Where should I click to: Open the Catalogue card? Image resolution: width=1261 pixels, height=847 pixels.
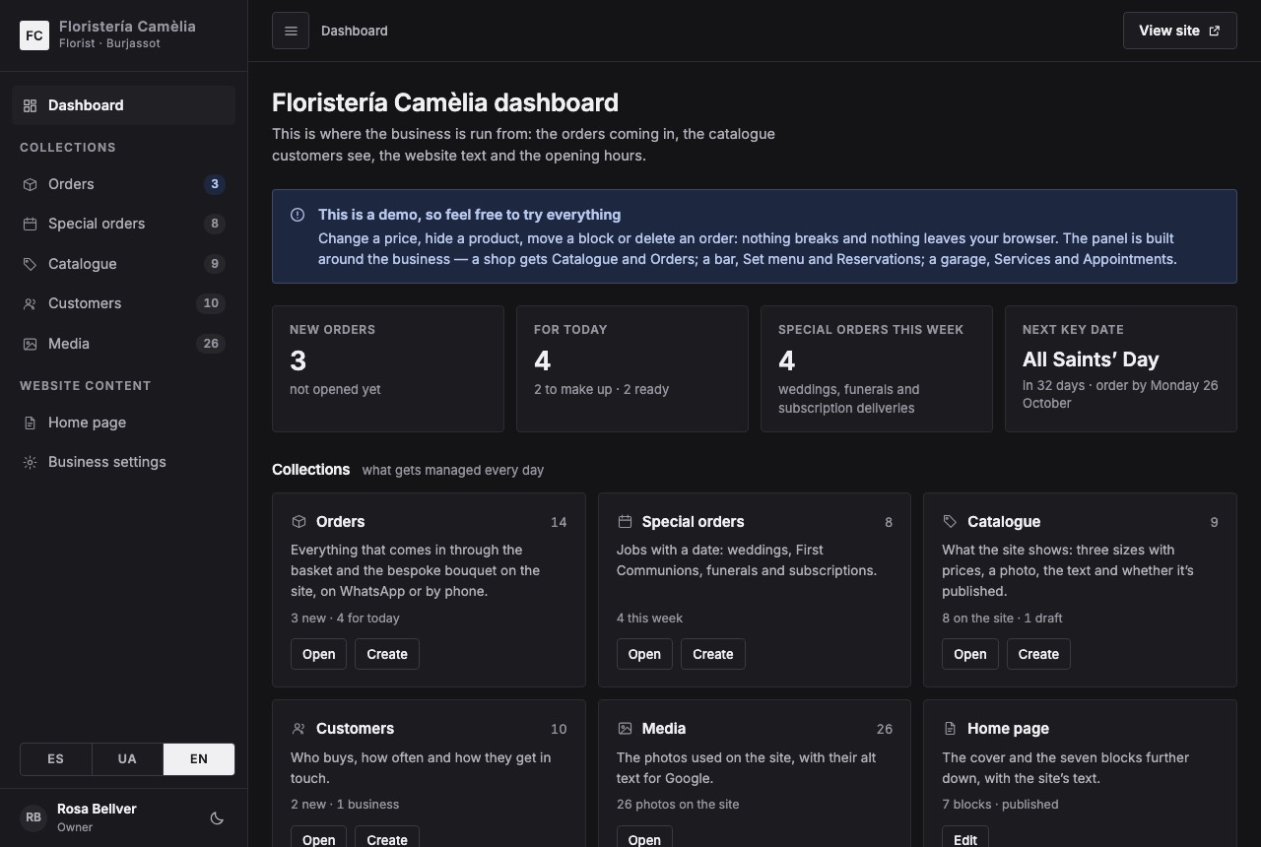click(969, 654)
